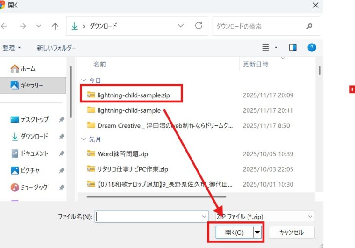This screenshot has width=355, height=248.
Task: Open the 整理 menu
Action: click(x=12, y=48)
